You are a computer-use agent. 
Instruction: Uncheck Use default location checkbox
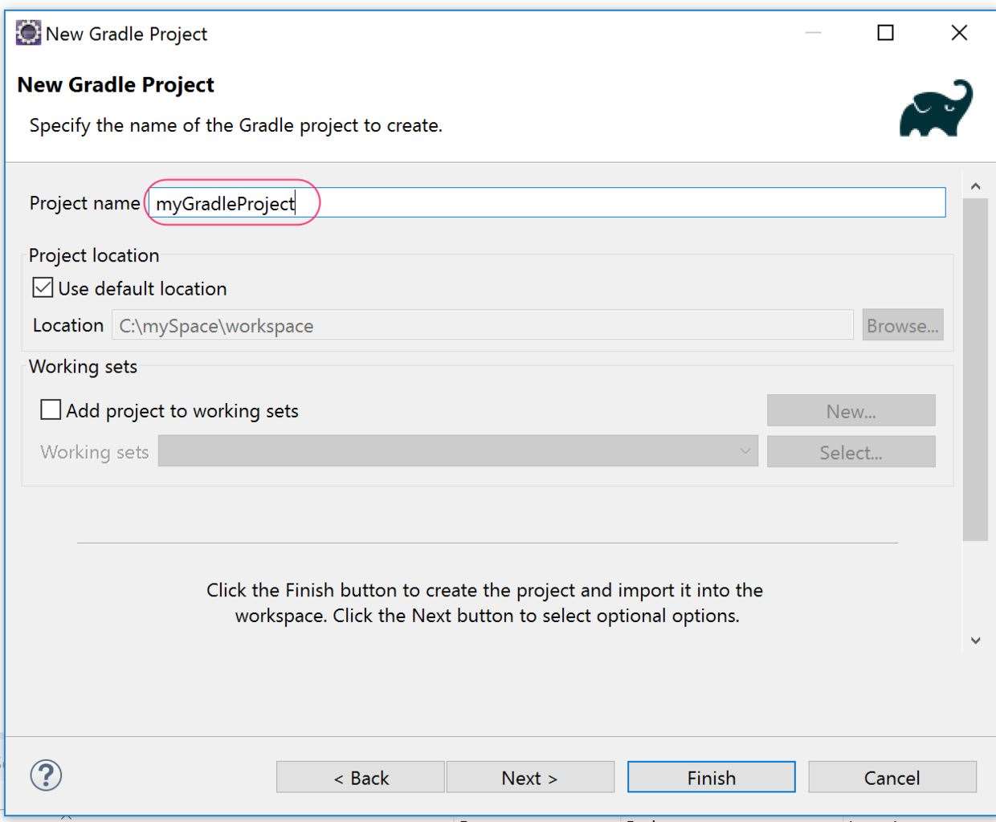click(x=43, y=287)
